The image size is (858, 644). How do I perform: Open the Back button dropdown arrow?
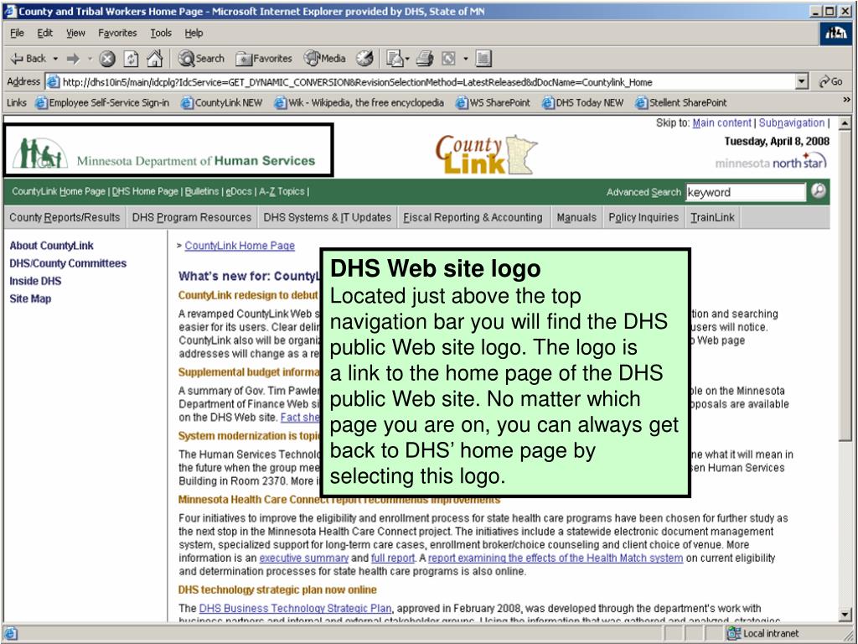[x=54, y=58]
